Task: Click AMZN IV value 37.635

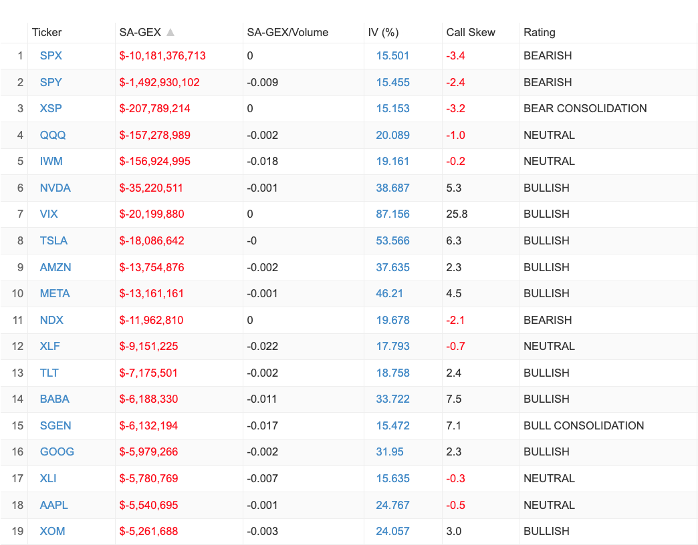Action: (392, 268)
